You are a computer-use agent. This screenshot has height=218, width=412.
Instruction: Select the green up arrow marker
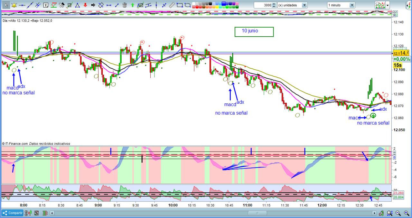point(133,5)
